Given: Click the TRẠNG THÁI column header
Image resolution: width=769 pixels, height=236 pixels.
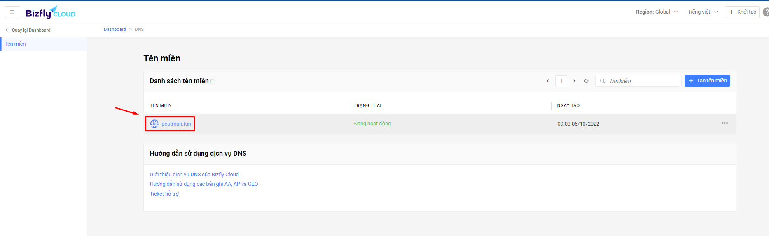Looking at the screenshot, I should 367,105.
